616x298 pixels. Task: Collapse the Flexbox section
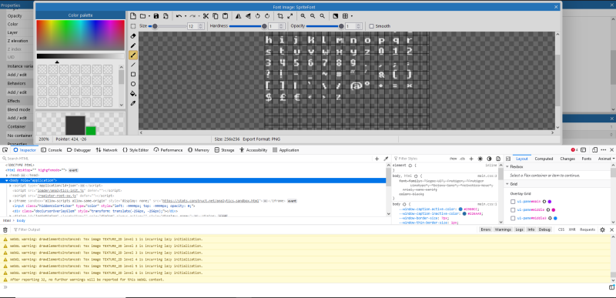(507, 167)
